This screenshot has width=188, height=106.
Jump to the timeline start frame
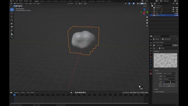75,92
